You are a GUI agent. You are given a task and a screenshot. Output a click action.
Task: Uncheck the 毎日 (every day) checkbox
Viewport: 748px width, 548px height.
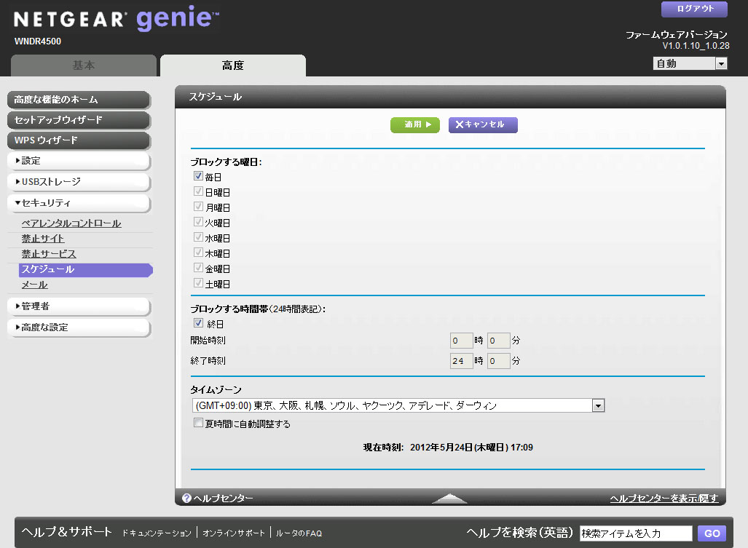pyautogui.click(x=198, y=177)
